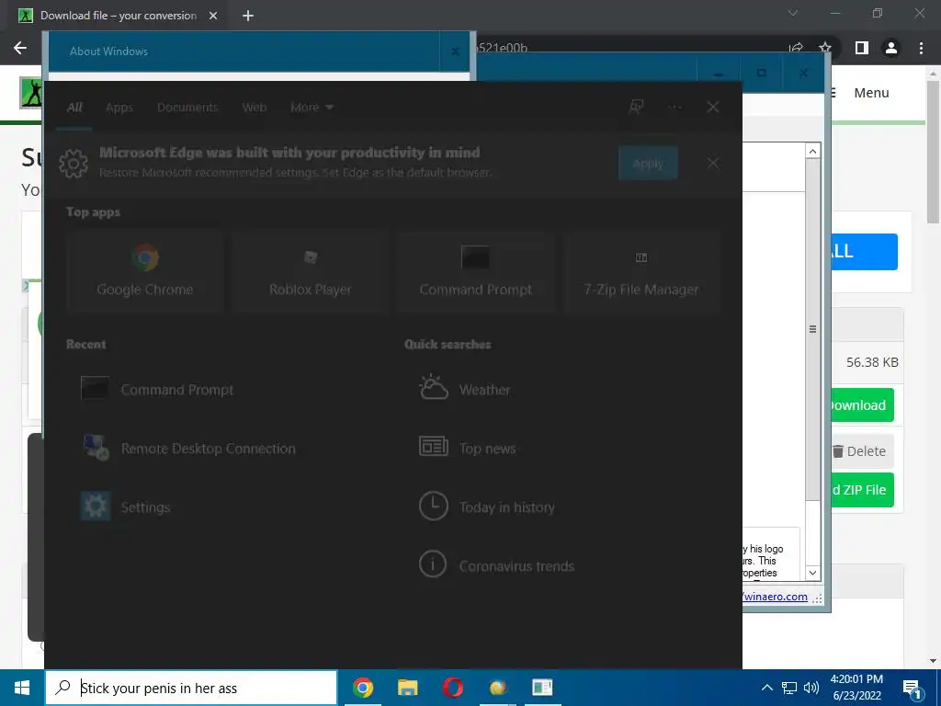The image size is (941, 706).
Task: Click the green ZIP File button
Action: (x=862, y=490)
